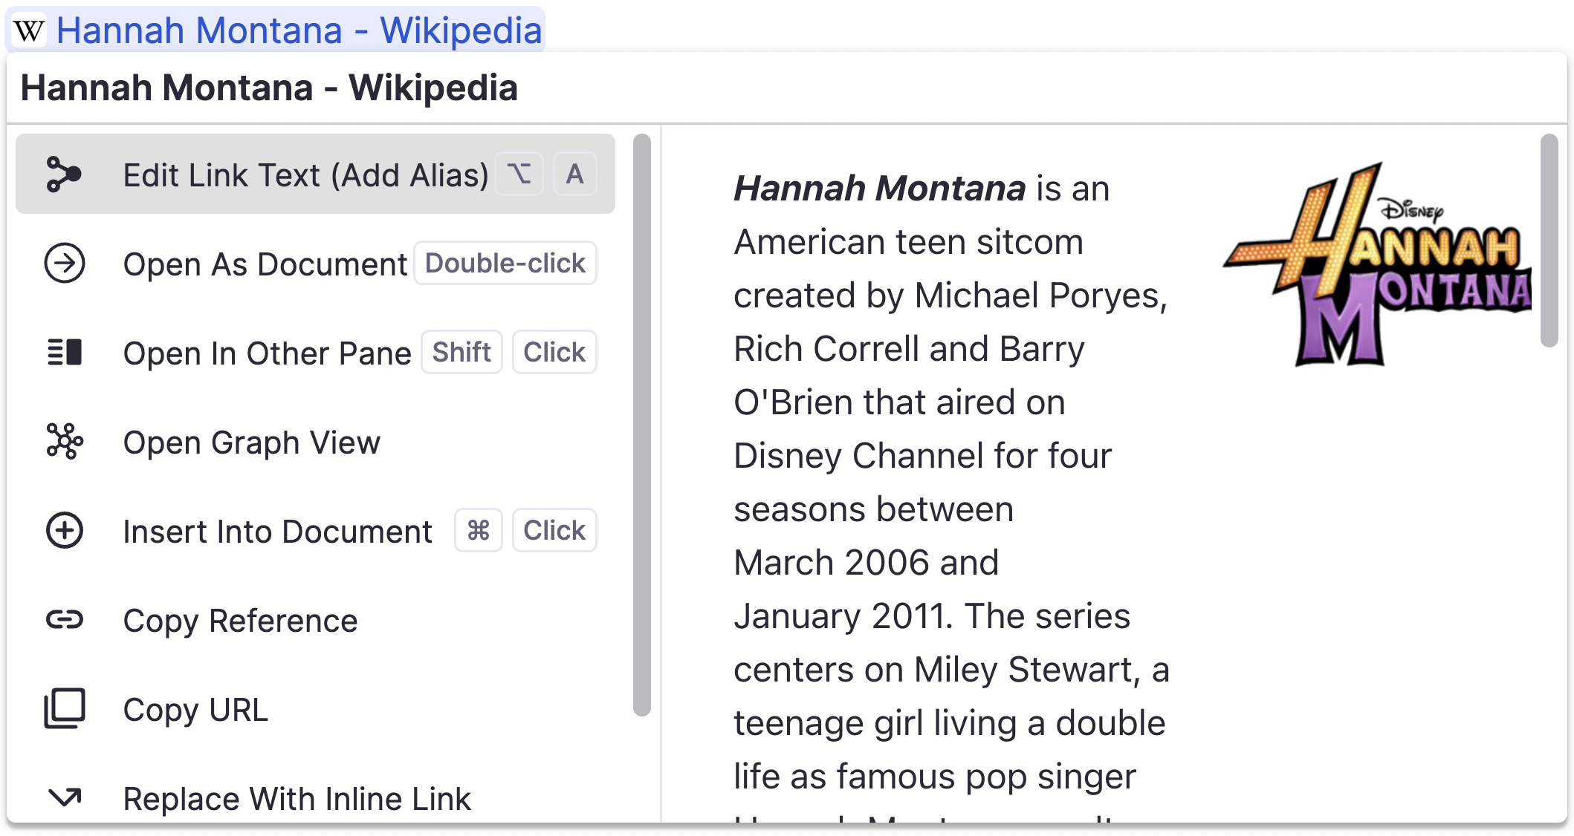Choose Copy Reference from the menu
The width and height of the screenshot is (1574, 836).
click(x=315, y=620)
